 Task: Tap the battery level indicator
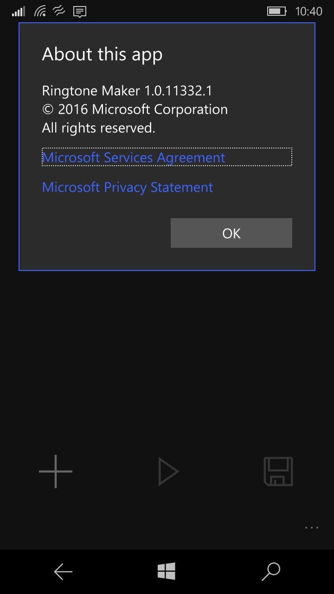276,11
